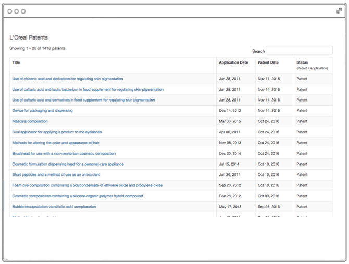Sort by the Patent Date column header

268,62
